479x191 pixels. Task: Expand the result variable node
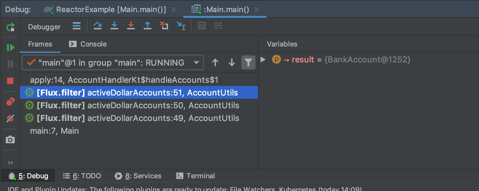coord(263,60)
